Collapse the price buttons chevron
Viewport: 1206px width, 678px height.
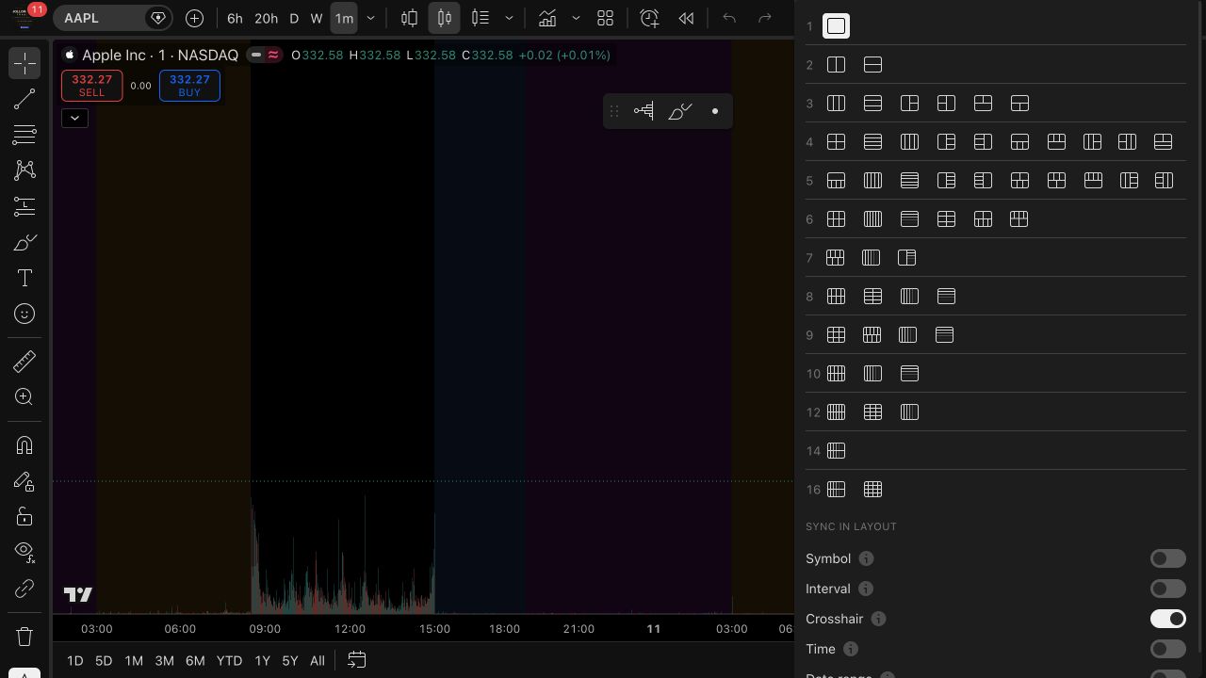[74, 118]
